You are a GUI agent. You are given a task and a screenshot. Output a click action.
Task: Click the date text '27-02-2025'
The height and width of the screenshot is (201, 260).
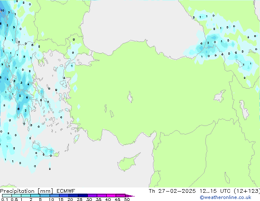[177, 191]
